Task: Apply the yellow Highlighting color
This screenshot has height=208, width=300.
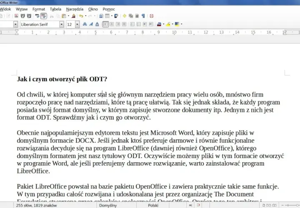Action: (x=168, y=24)
